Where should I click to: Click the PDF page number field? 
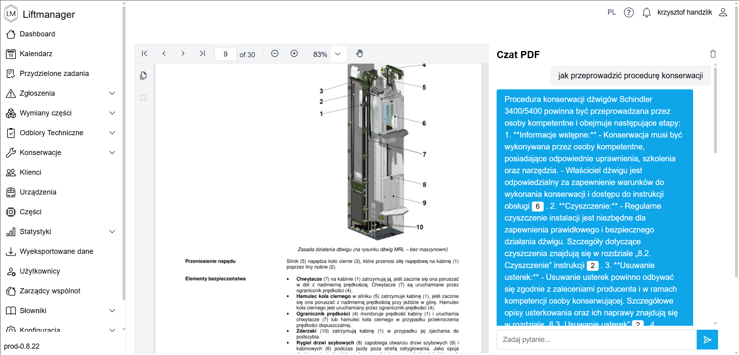tap(225, 54)
